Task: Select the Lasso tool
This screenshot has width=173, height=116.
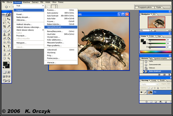Action: (5, 23)
